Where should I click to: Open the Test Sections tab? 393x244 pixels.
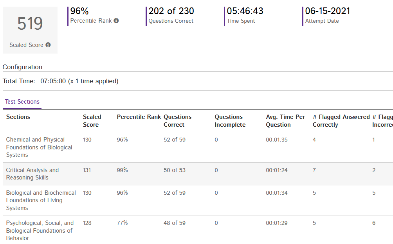[22, 102]
